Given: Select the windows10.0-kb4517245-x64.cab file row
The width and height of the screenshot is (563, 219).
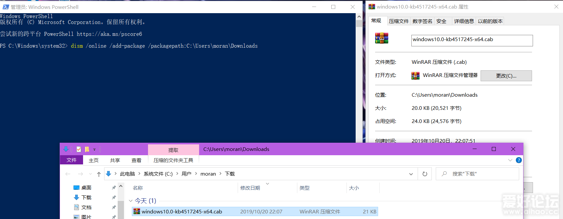Looking at the screenshot, I should pos(255,211).
